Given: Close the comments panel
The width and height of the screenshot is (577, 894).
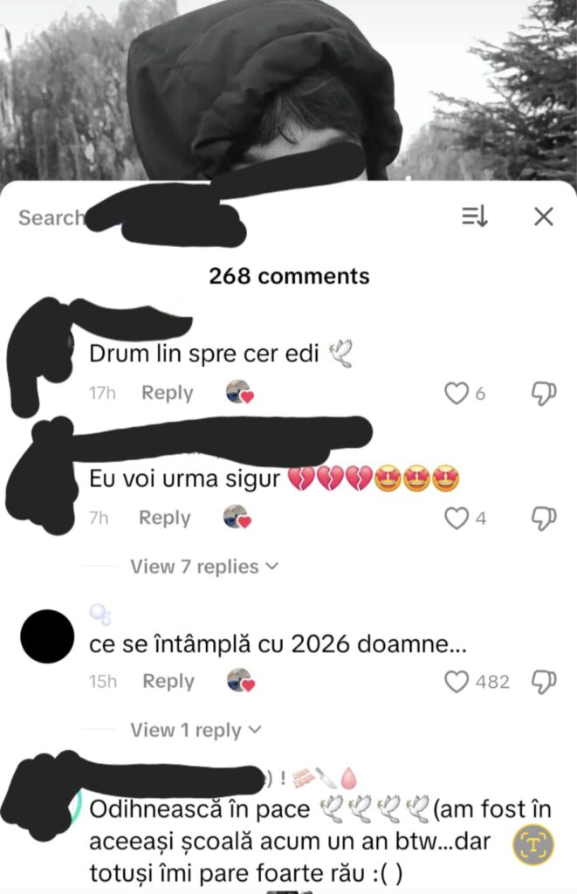Looking at the screenshot, I should tap(543, 217).
